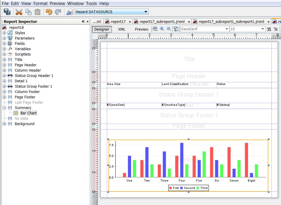Click the Redo icon

point(58,12)
